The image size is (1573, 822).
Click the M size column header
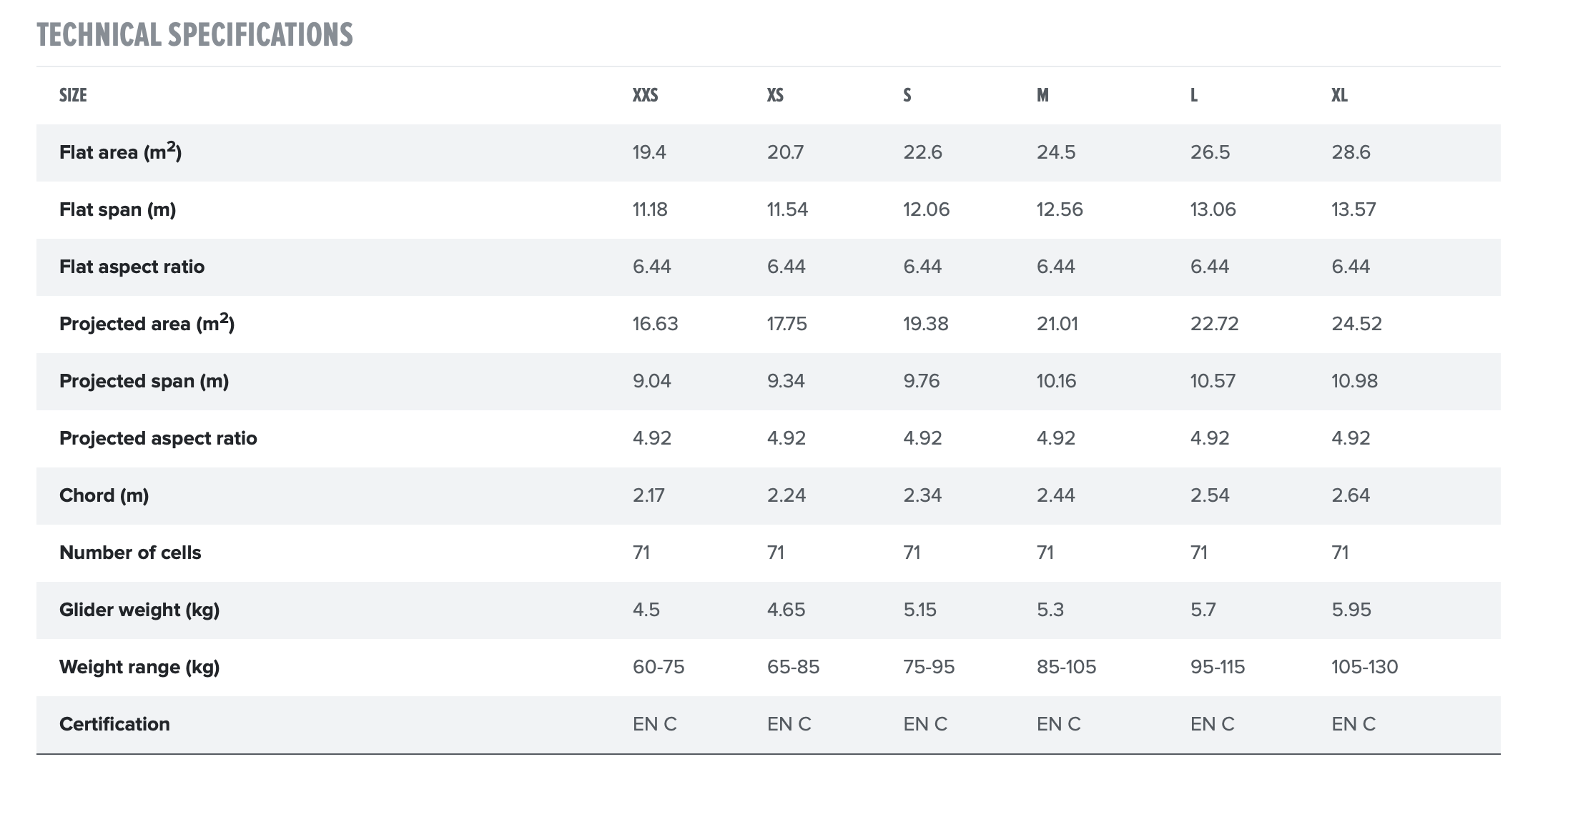pyautogui.click(x=1042, y=95)
